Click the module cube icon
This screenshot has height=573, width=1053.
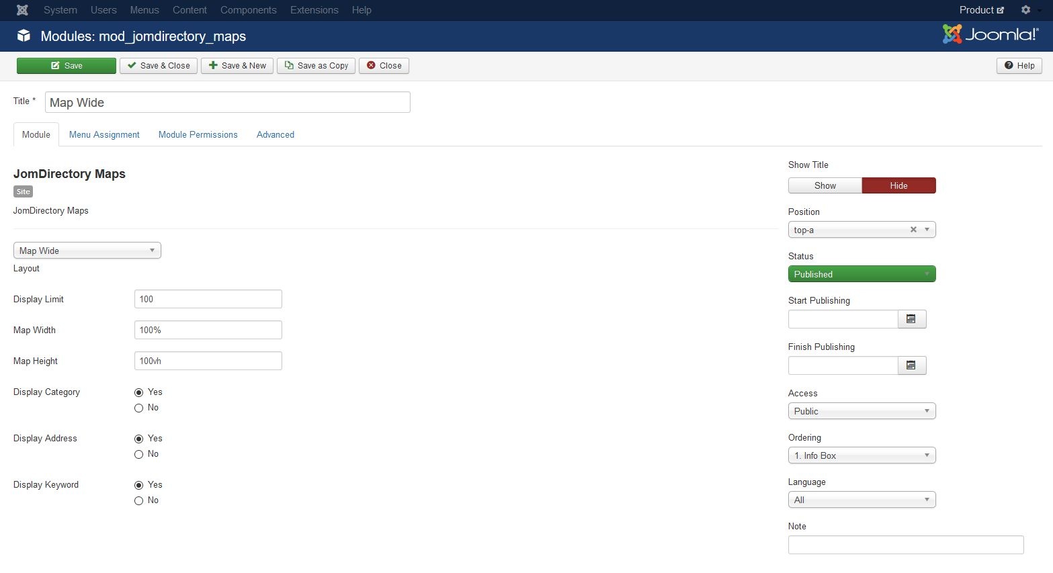(24, 36)
